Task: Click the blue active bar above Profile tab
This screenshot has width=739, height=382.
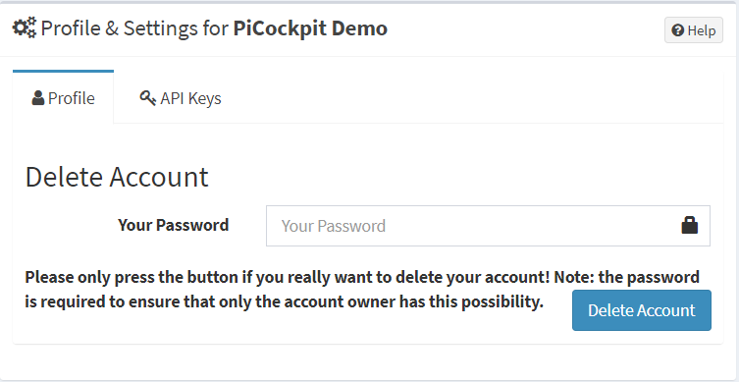Action: point(63,72)
